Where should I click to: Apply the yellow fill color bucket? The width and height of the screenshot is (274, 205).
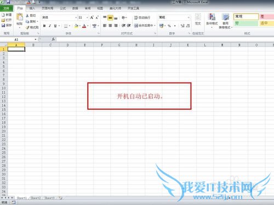click(76, 26)
